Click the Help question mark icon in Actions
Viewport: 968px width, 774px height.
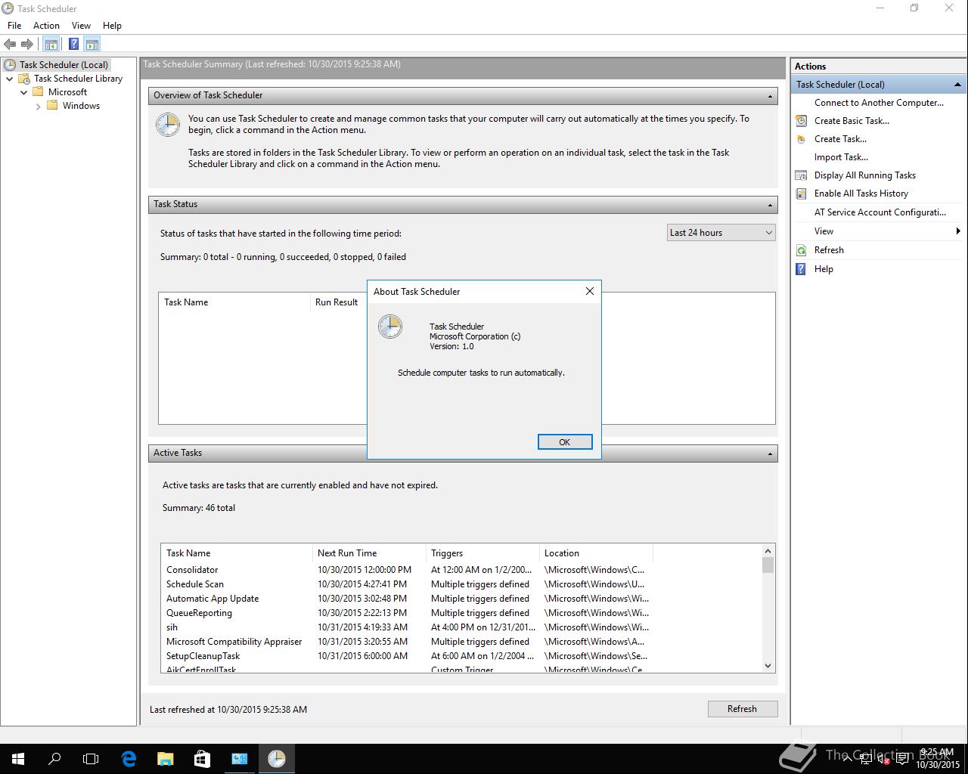coord(801,269)
